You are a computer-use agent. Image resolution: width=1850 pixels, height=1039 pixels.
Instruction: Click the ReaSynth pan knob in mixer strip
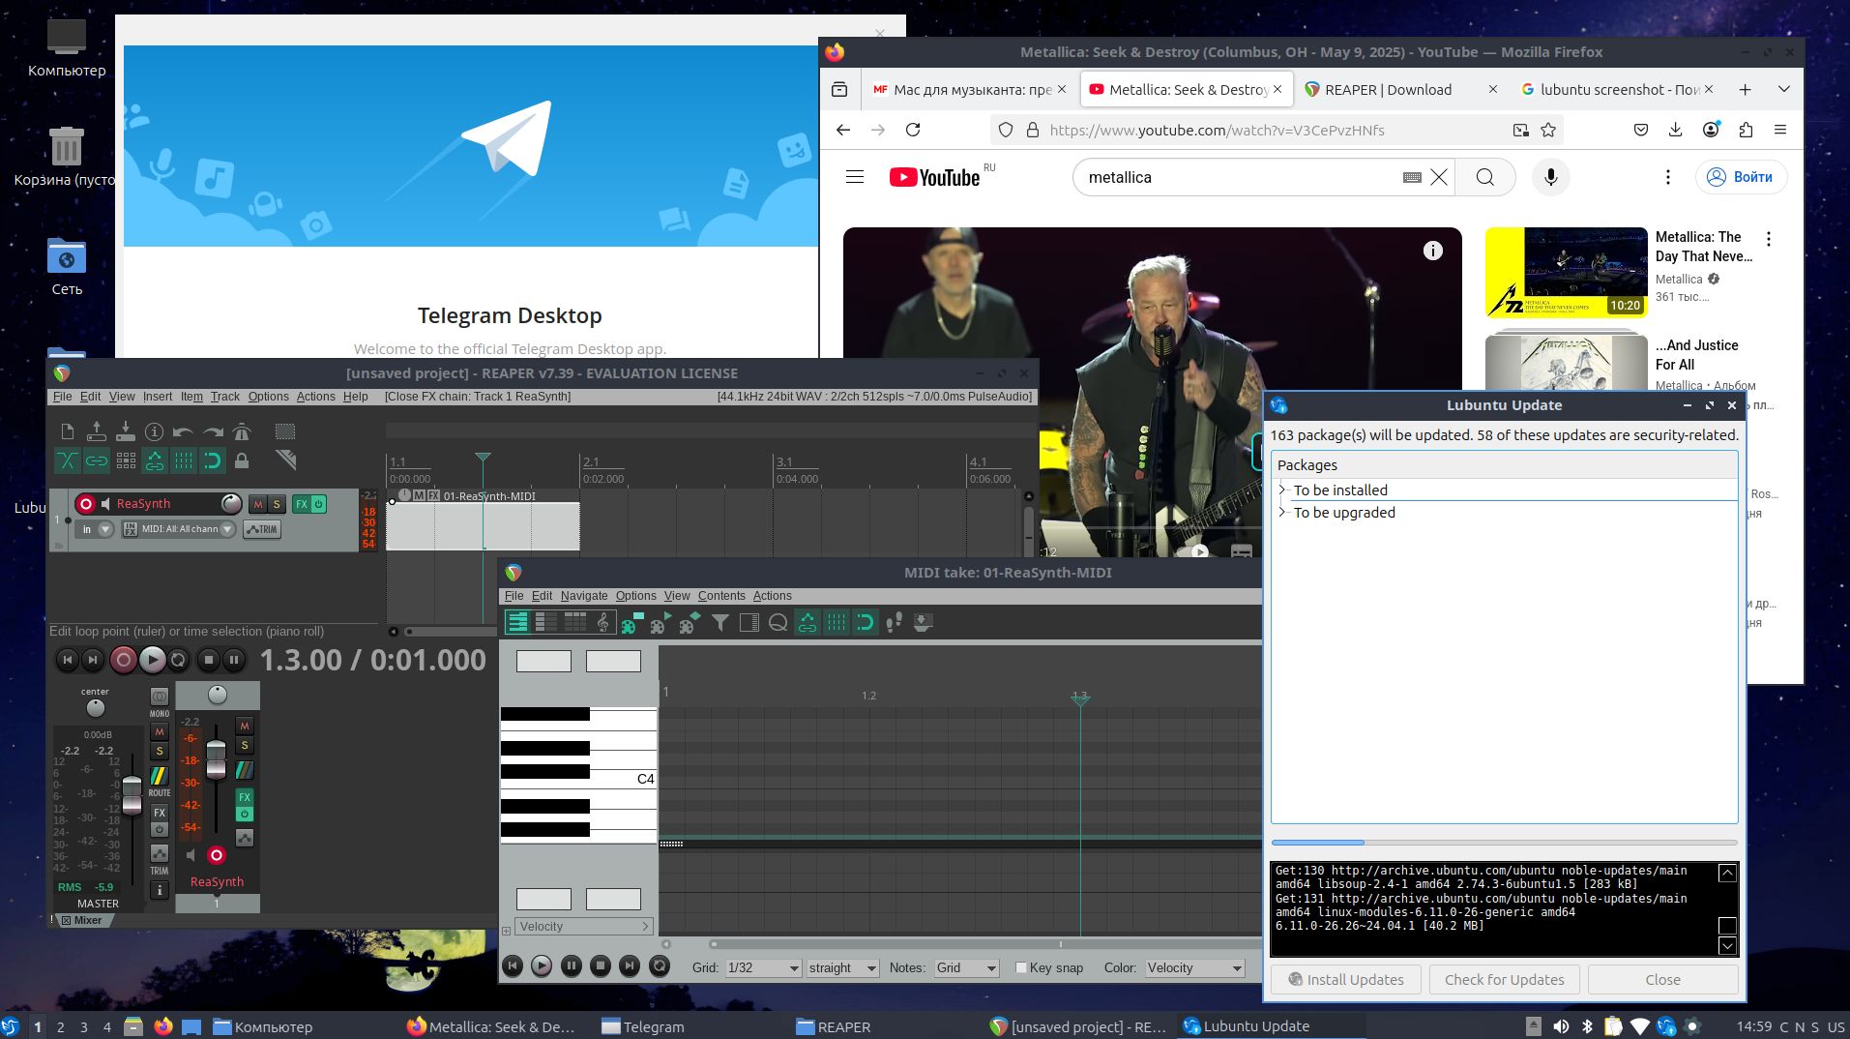click(218, 695)
